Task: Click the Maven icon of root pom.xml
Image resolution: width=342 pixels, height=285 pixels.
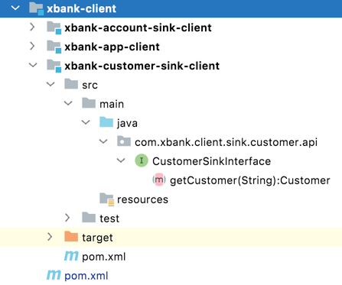Action: pos(54,275)
